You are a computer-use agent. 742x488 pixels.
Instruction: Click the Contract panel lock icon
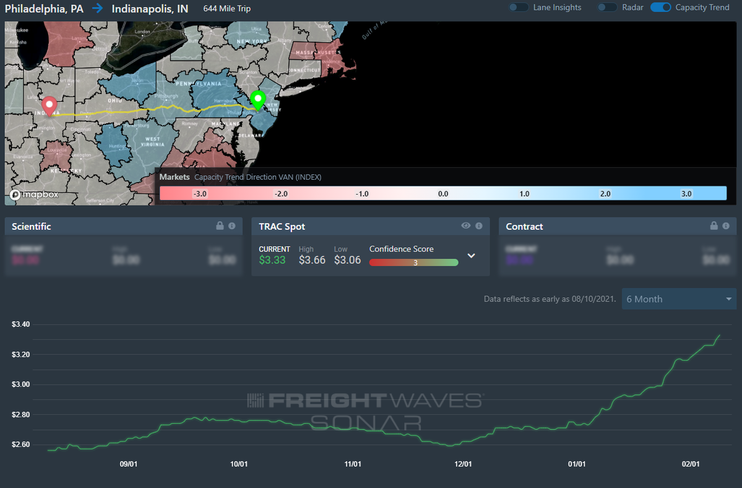tap(714, 226)
